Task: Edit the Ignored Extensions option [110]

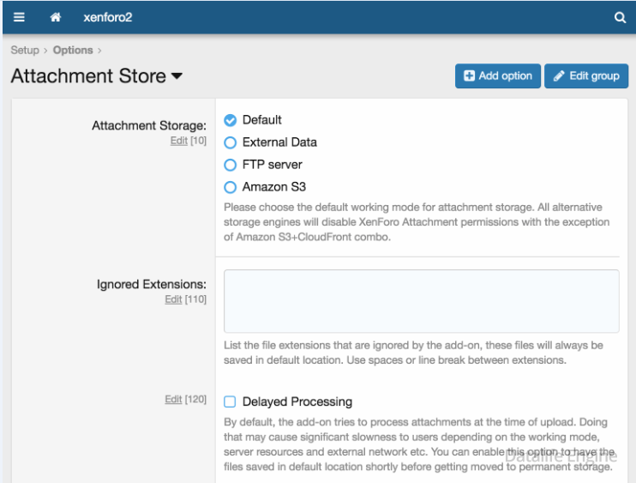Action: [x=173, y=299]
